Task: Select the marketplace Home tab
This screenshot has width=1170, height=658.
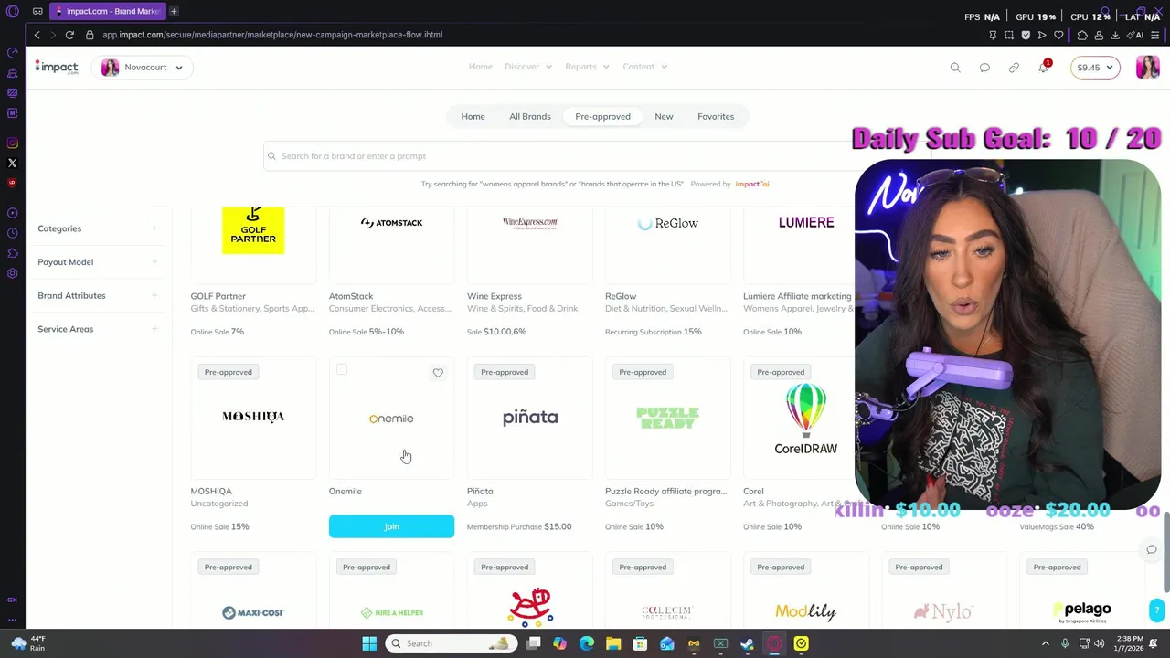Action: [x=473, y=116]
